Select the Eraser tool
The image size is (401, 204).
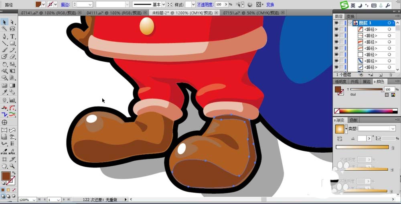click(12, 57)
